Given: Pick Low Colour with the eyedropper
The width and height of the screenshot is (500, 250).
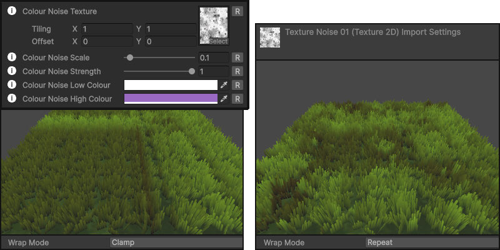Looking at the screenshot, I should (224, 85).
